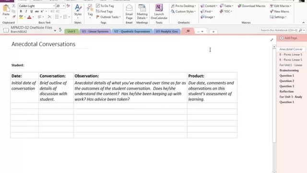Expand the MPM2D-02 notebook list dropdown
307x173 pixels.
pyautogui.click(x=55, y=30)
